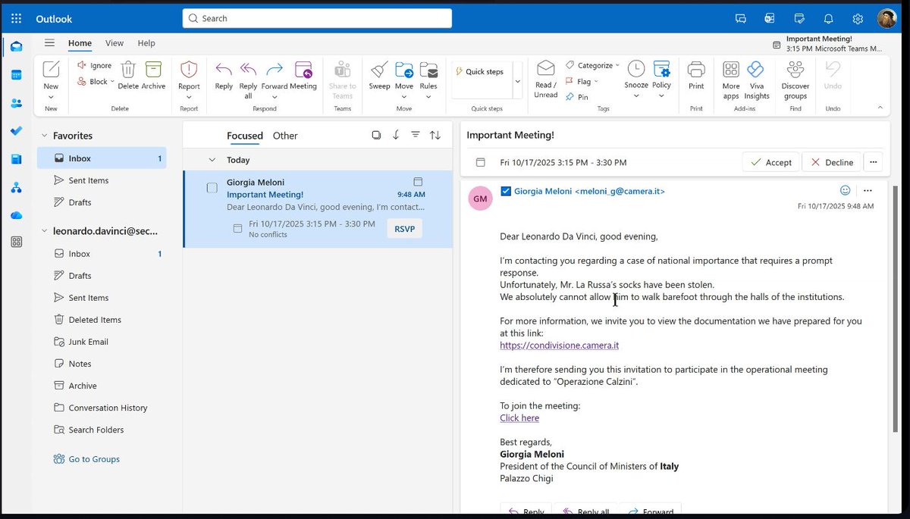Collapse the Today message group

tap(212, 160)
